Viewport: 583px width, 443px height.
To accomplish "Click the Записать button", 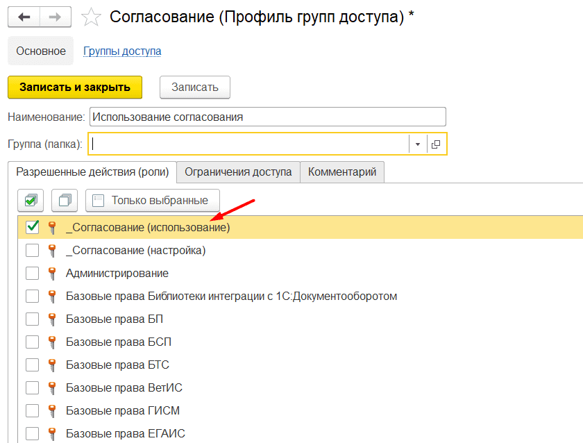I will (195, 87).
